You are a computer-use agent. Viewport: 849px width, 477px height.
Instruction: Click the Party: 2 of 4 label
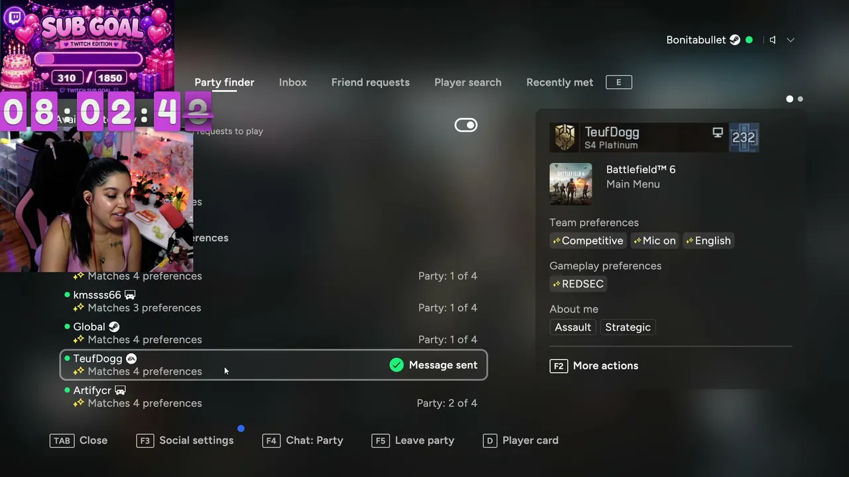[x=447, y=403]
